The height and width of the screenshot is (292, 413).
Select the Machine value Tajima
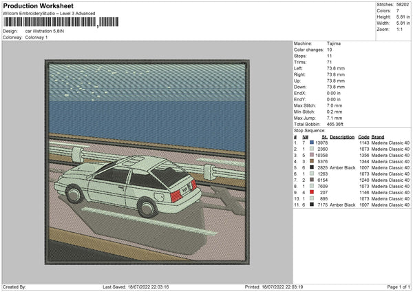(334, 43)
